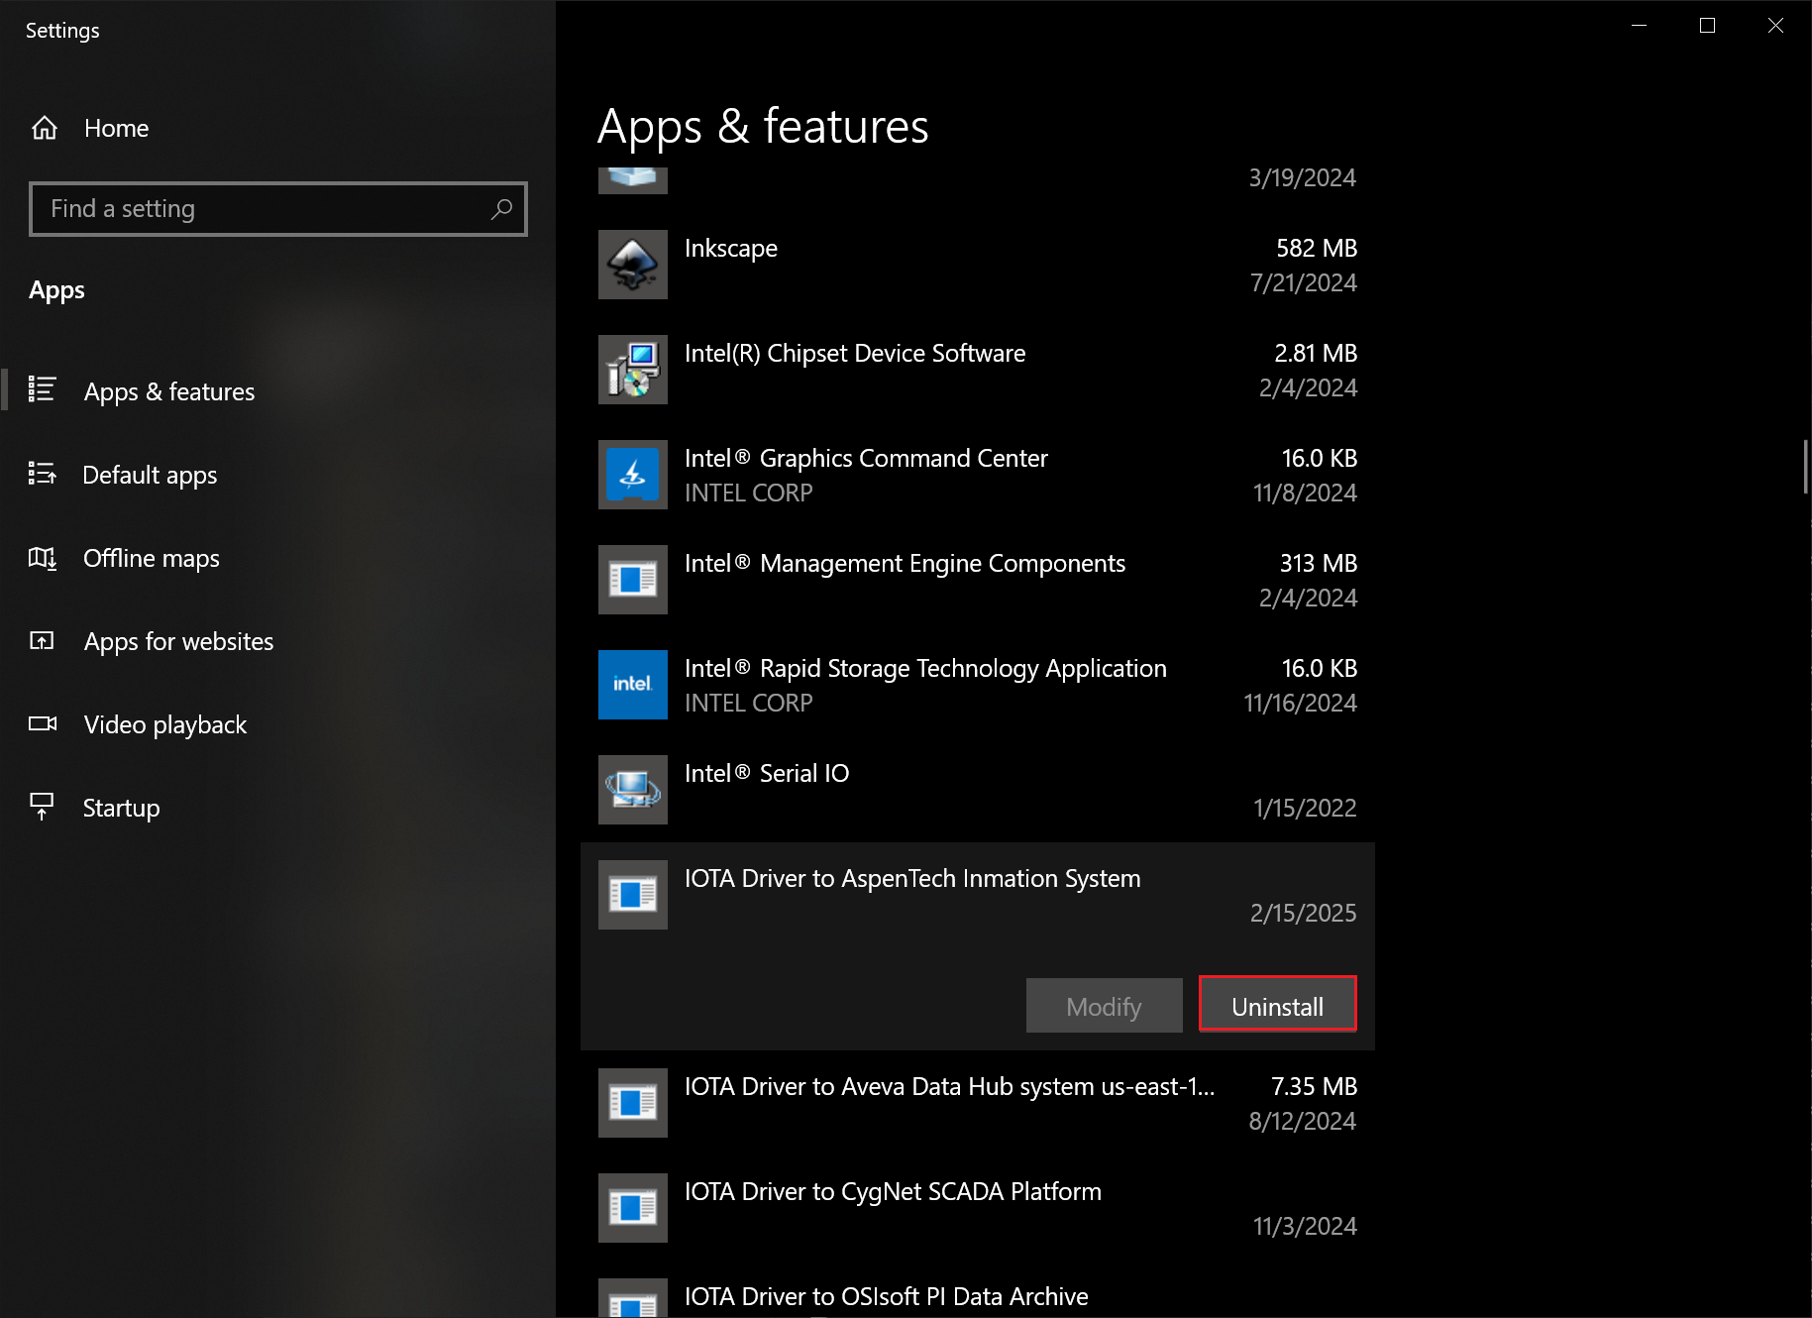Select Intel® Graphics Command Center entry
The width and height of the screenshot is (1812, 1318).
(x=978, y=475)
